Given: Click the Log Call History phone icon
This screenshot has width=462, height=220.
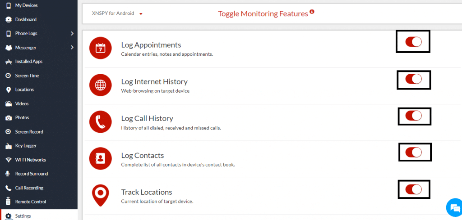Looking at the screenshot, I should coord(101,122).
